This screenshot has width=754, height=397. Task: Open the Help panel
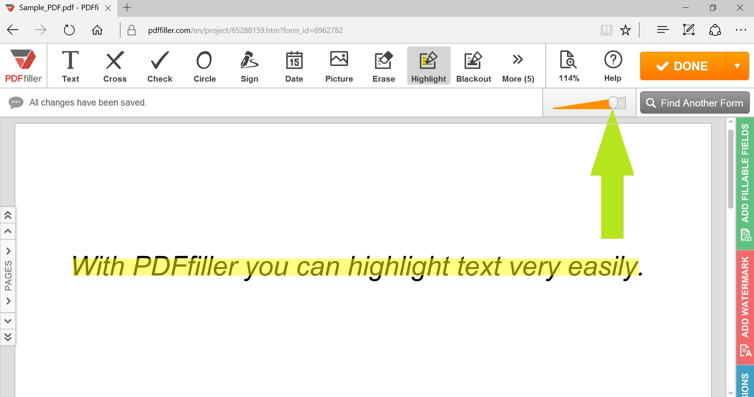(x=612, y=66)
